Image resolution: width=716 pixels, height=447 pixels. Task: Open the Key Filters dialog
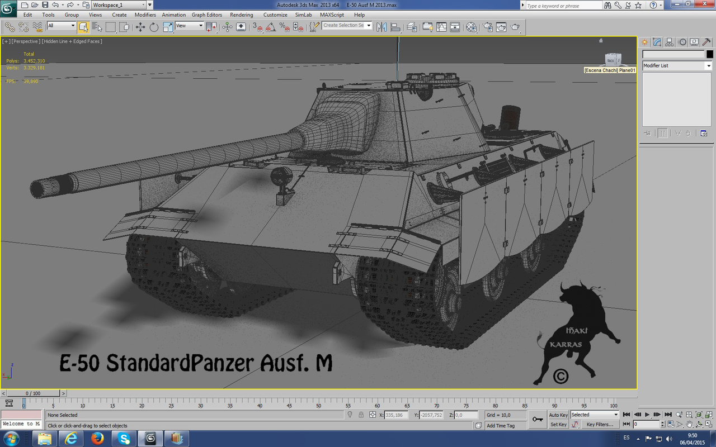point(600,424)
